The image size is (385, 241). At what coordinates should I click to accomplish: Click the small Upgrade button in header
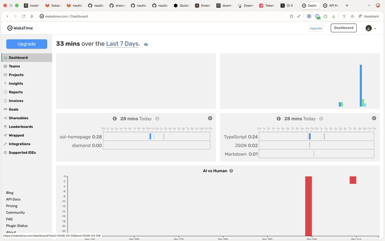316,28
